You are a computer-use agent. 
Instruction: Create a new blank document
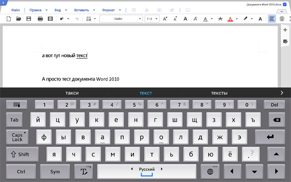[9, 19]
